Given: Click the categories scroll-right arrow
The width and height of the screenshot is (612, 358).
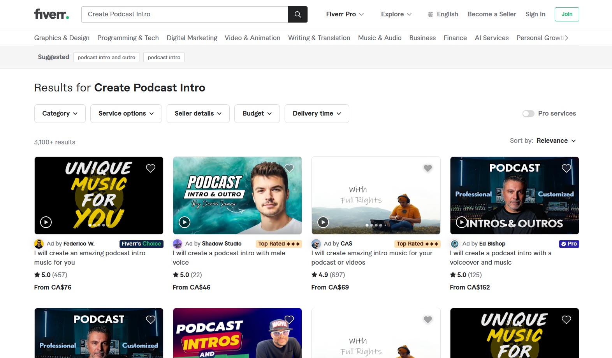Looking at the screenshot, I should tap(567, 38).
